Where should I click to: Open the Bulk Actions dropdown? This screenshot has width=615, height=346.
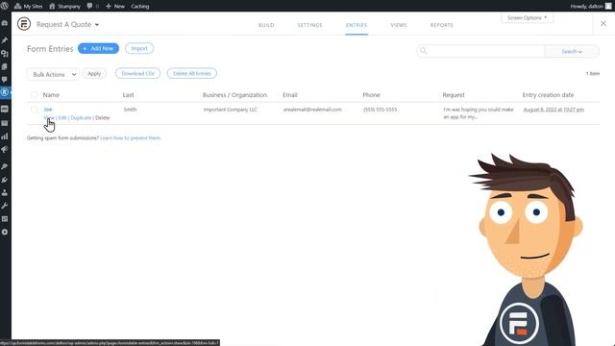53,74
